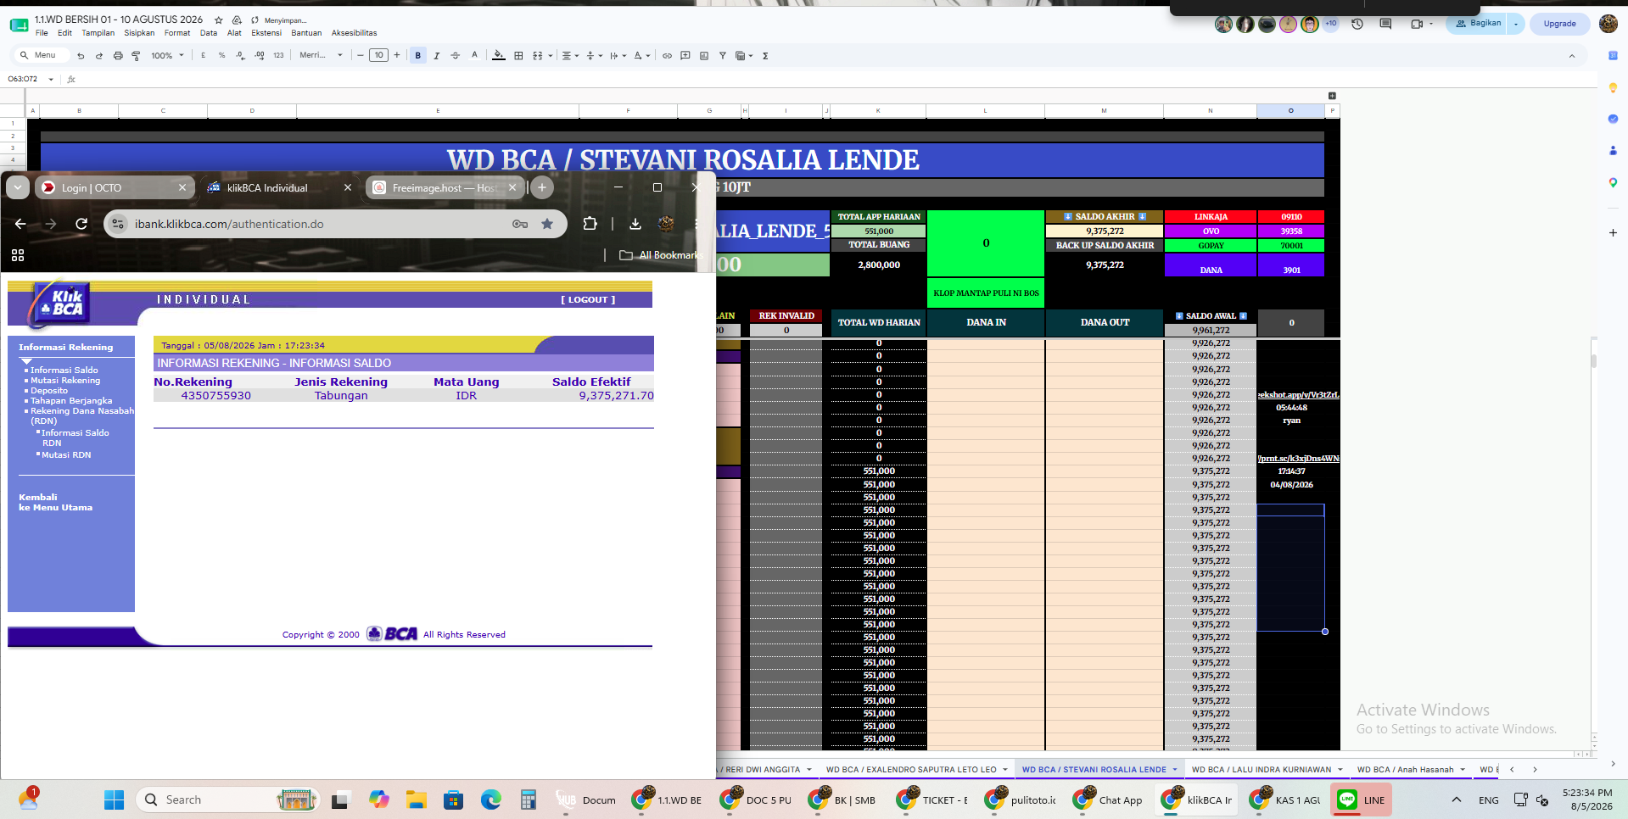1628x819 pixels.
Task: Switch to Freeimage.host browser tab
Action: 445,187
